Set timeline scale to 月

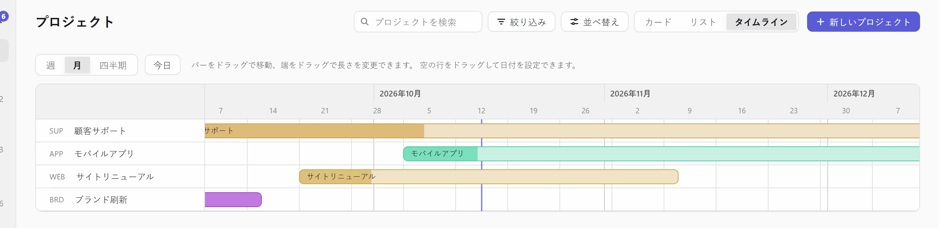[77, 65]
